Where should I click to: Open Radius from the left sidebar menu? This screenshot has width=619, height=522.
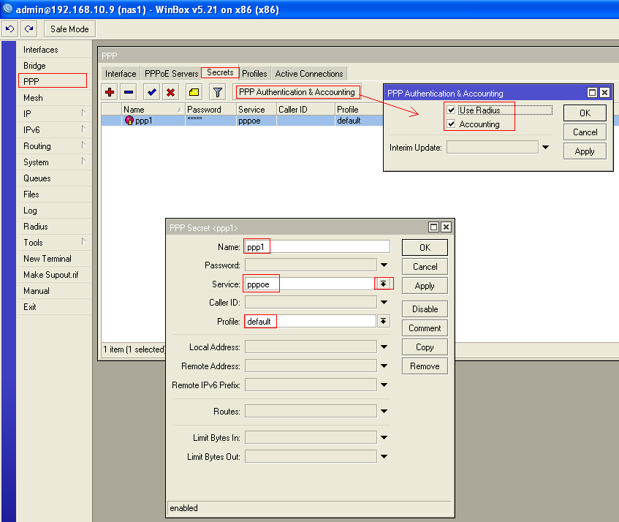(x=36, y=227)
